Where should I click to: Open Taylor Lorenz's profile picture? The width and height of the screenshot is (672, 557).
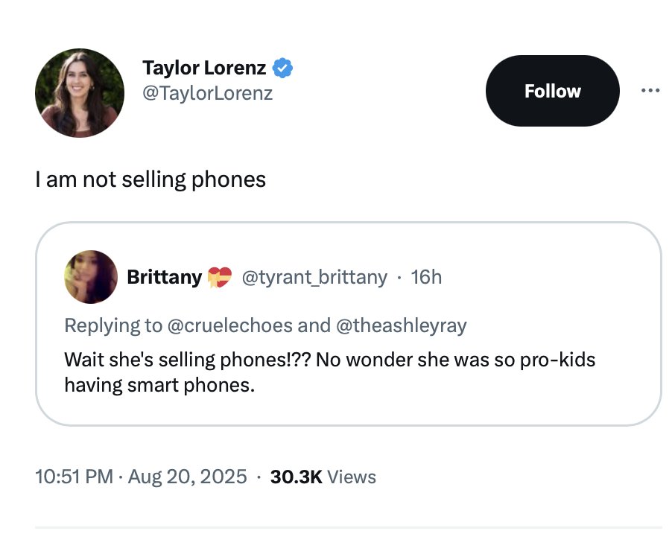(x=80, y=93)
